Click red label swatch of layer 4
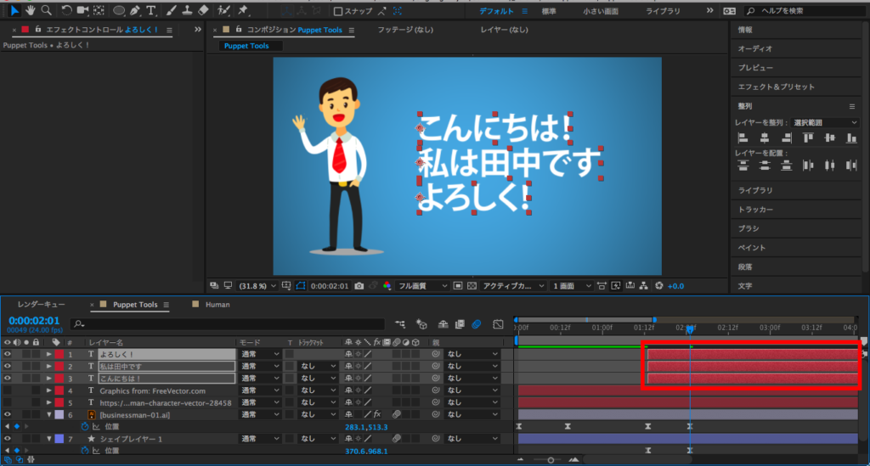The image size is (870, 466). coord(59,390)
